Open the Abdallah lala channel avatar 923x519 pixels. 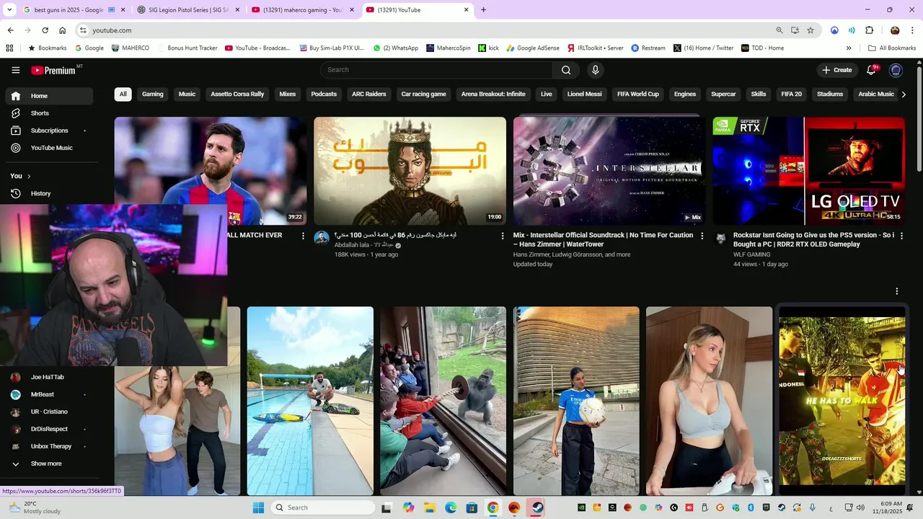point(322,239)
